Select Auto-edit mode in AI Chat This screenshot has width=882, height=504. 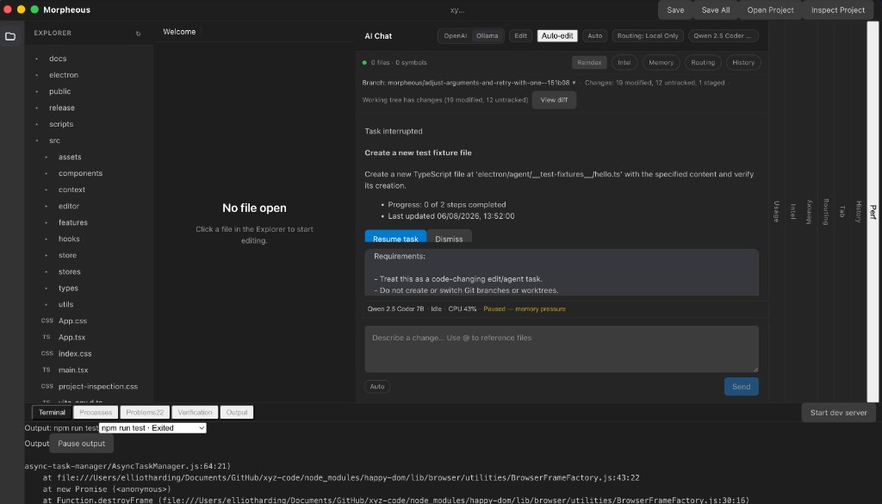[557, 36]
